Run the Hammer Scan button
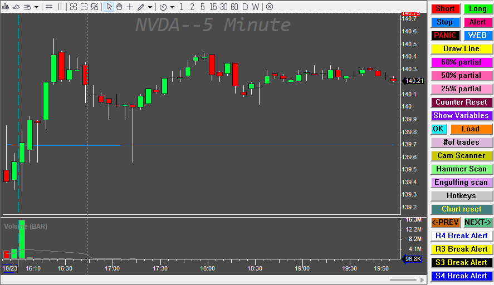This screenshot has height=285, width=494. (462, 169)
